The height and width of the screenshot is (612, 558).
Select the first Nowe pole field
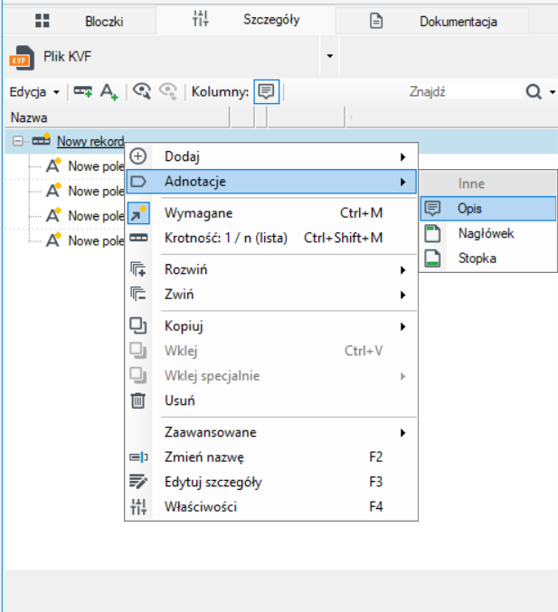[96, 166]
